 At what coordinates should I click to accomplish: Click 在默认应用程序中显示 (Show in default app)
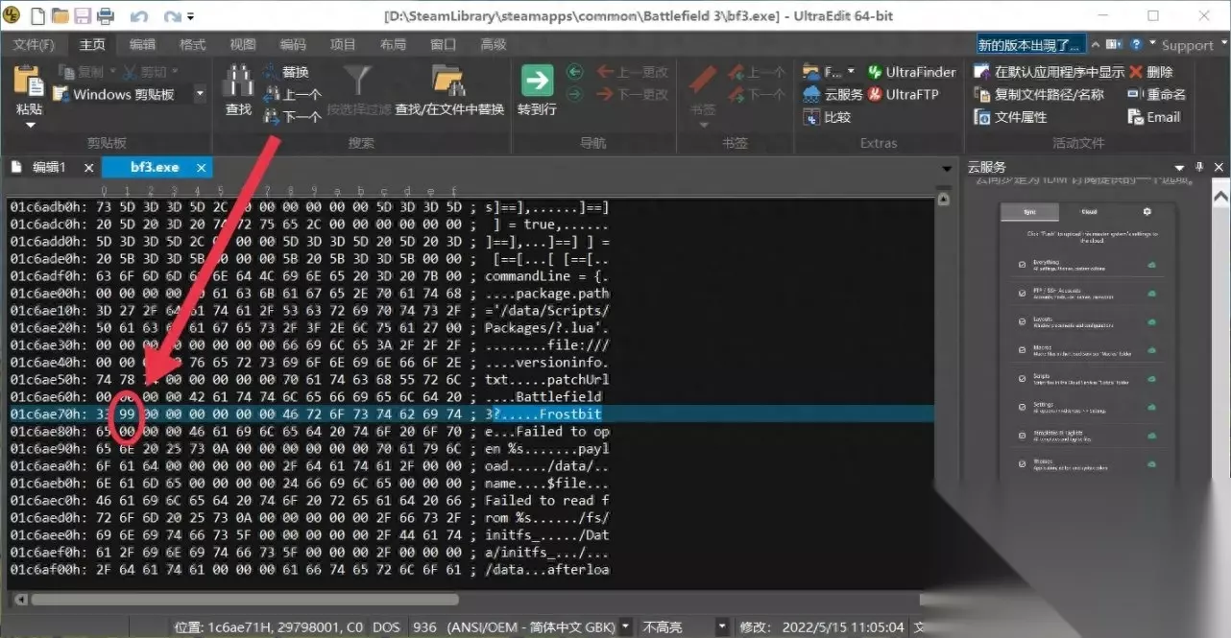click(1049, 72)
